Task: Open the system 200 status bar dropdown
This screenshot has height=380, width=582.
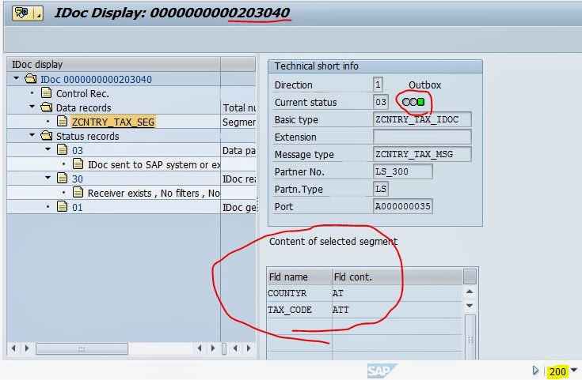Action: pos(573,371)
